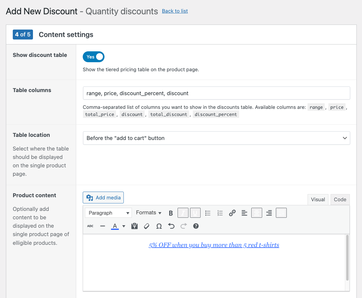Viewport: 362px width, 298px height.
Task: Click the 'Product content' label
Action: (x=35, y=195)
